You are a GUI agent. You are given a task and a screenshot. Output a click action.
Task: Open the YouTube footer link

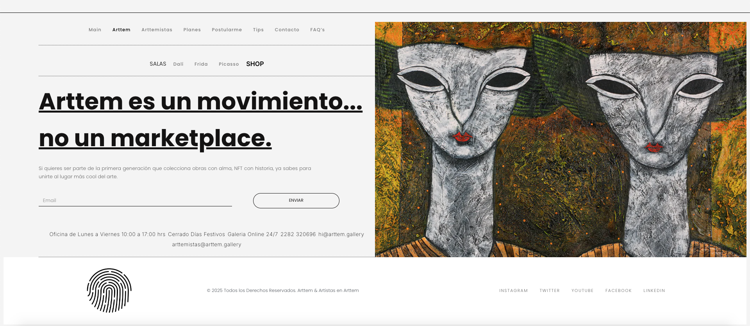pos(582,291)
